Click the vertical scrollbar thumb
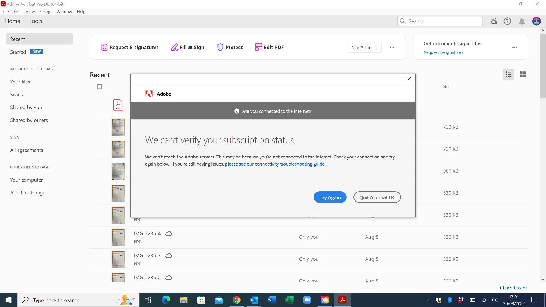 (543, 66)
